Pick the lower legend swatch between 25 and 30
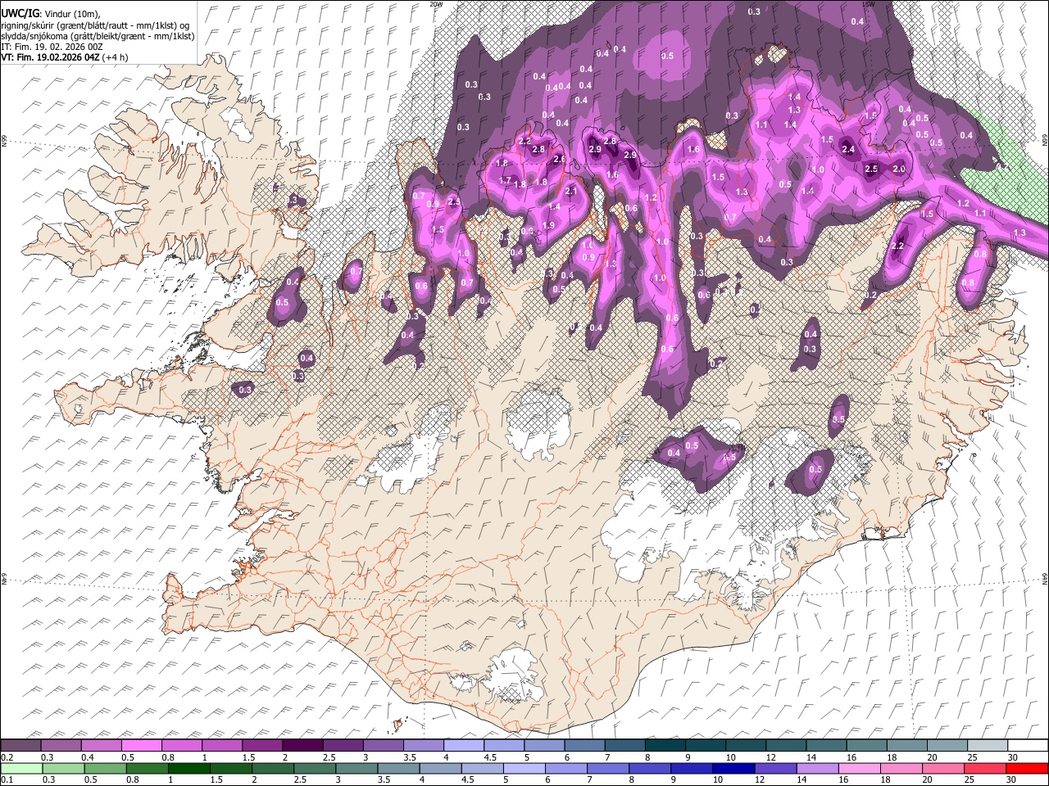1049x786 pixels. [987, 768]
